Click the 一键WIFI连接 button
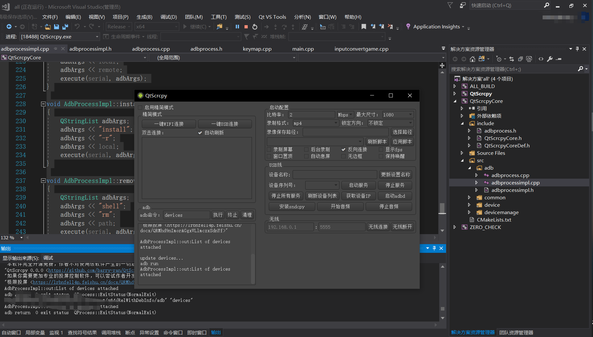 pyautogui.click(x=169, y=124)
